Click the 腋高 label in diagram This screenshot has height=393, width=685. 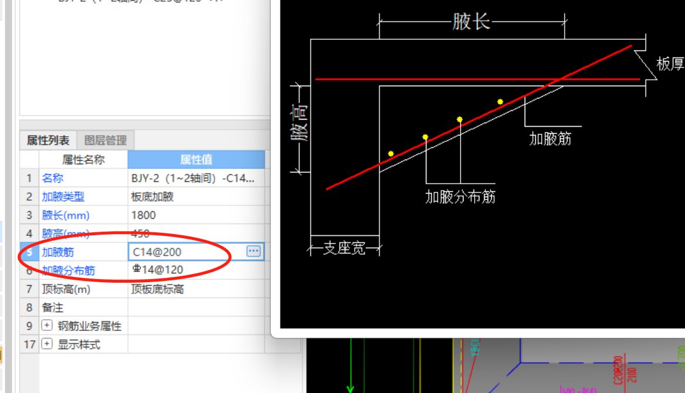pyautogui.click(x=300, y=123)
